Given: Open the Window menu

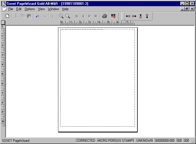Looking at the screenshot, I should click(x=53, y=9).
